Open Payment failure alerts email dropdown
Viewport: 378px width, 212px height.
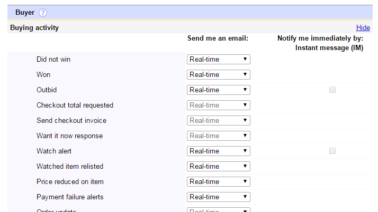(219, 197)
